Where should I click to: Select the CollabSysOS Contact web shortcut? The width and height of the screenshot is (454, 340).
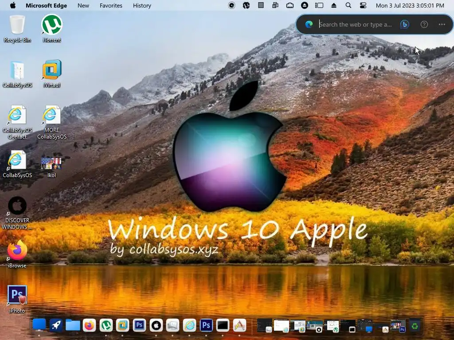click(17, 122)
